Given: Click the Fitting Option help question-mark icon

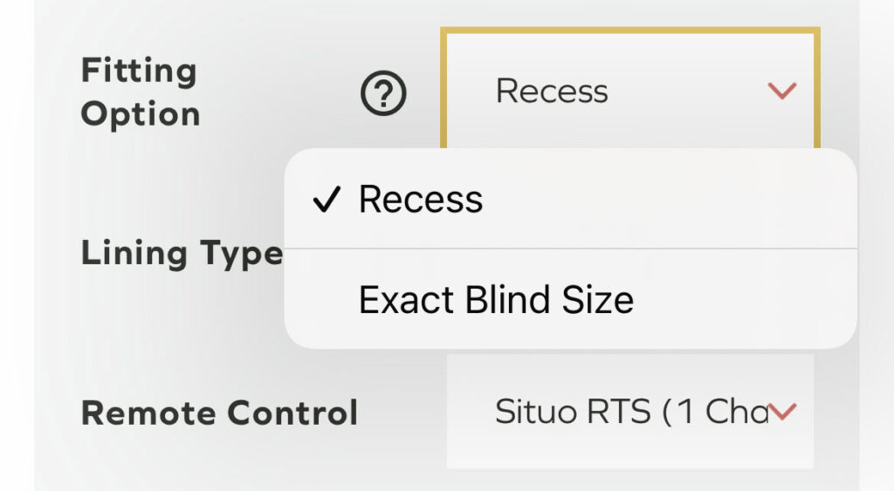Looking at the screenshot, I should click(x=383, y=93).
